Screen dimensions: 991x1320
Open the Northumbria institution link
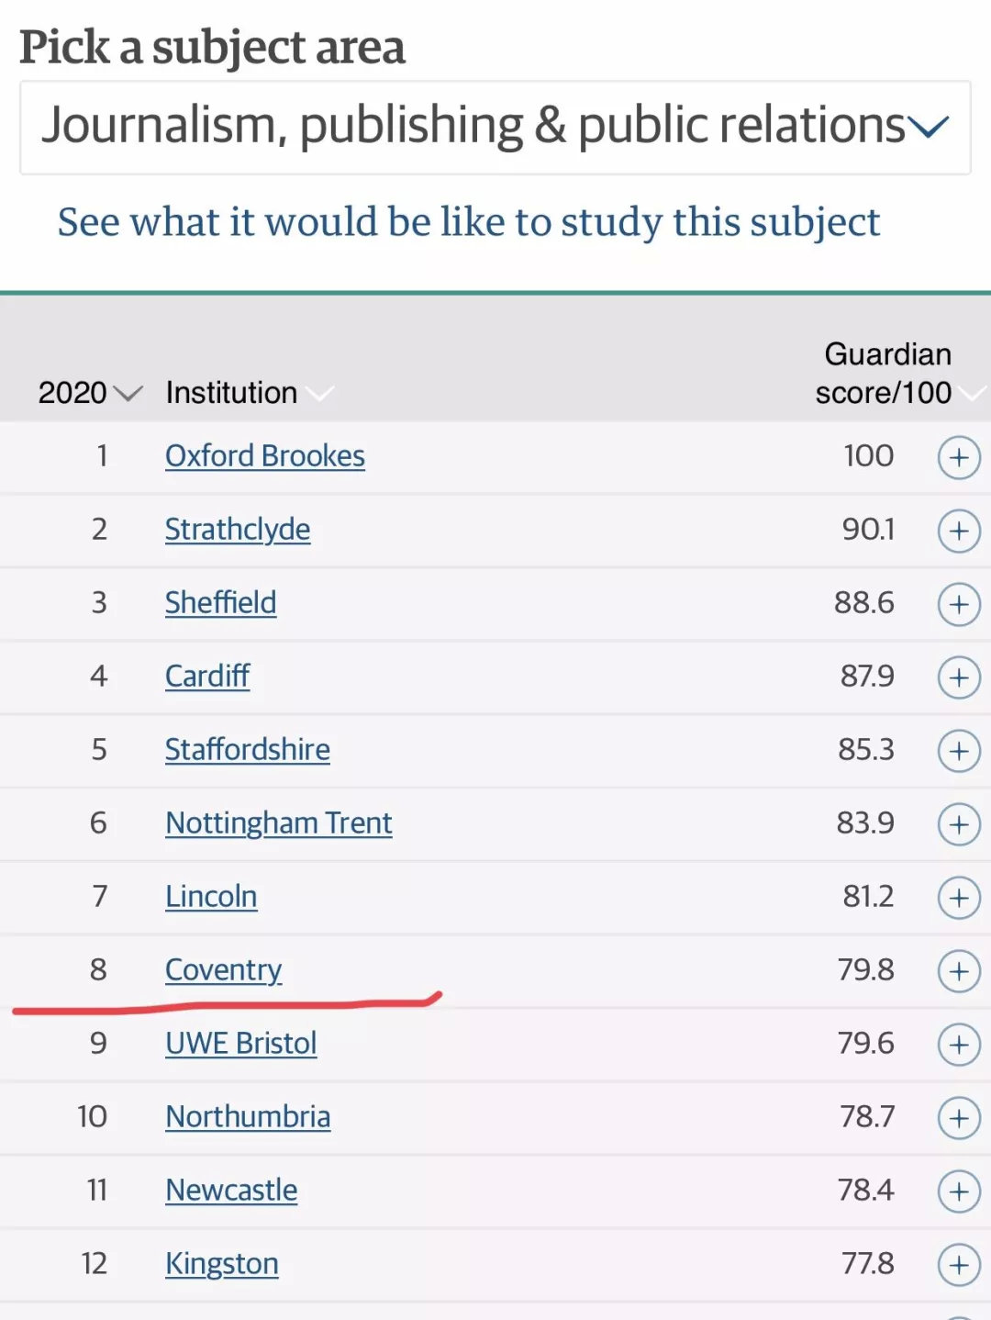click(x=248, y=1117)
